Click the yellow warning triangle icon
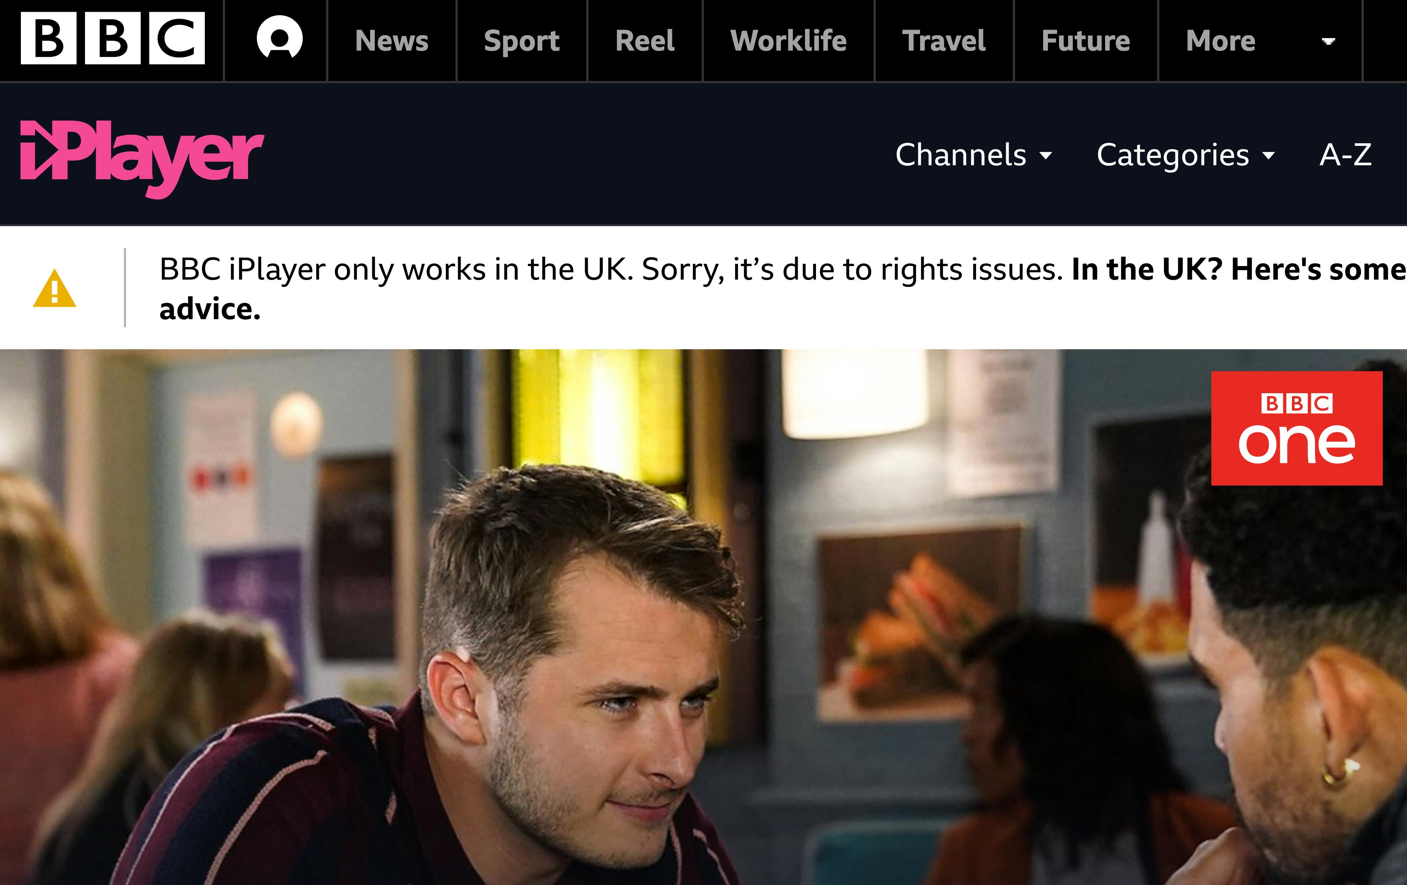Screen dimensions: 1407x885 (x=54, y=288)
